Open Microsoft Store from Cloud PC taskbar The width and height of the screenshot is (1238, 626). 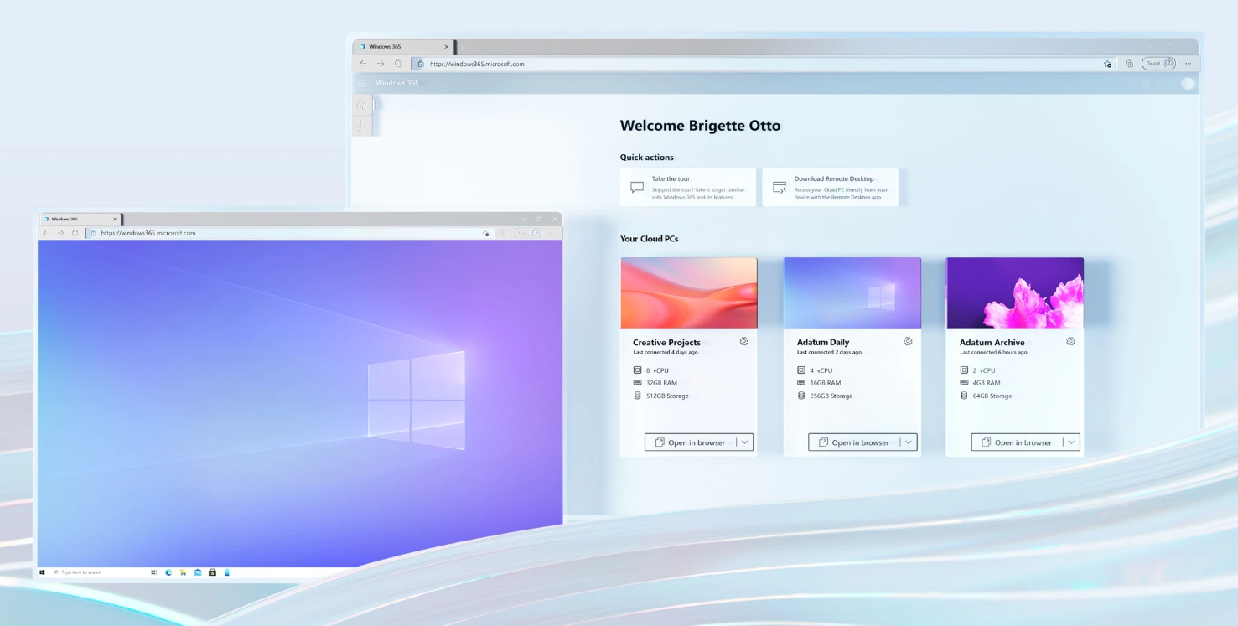coord(212,572)
